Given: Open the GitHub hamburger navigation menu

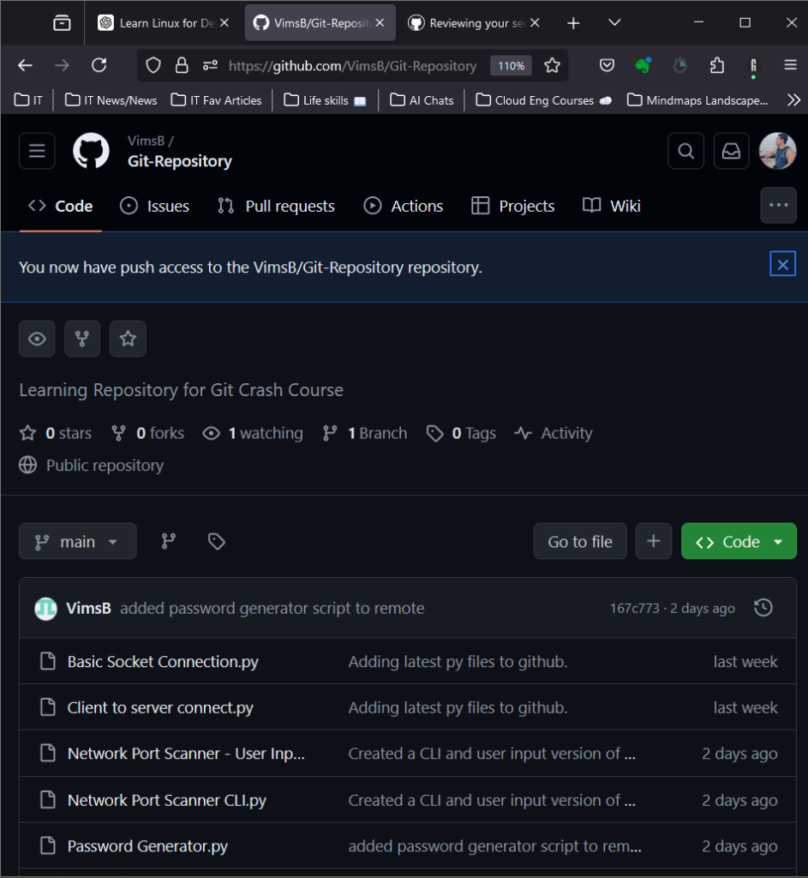Looking at the screenshot, I should [37, 151].
